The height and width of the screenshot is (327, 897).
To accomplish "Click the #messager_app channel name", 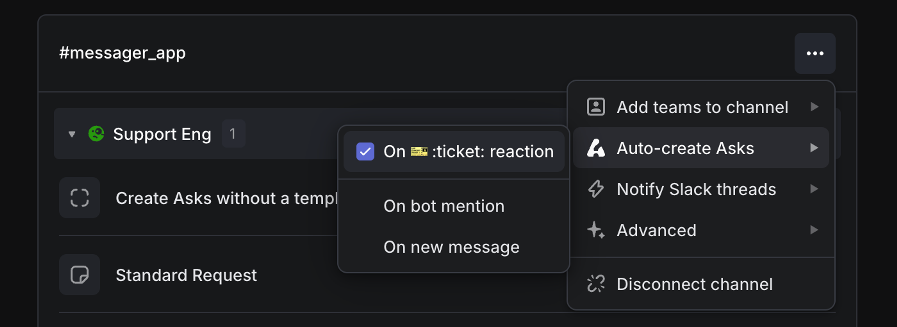I will (x=121, y=53).
